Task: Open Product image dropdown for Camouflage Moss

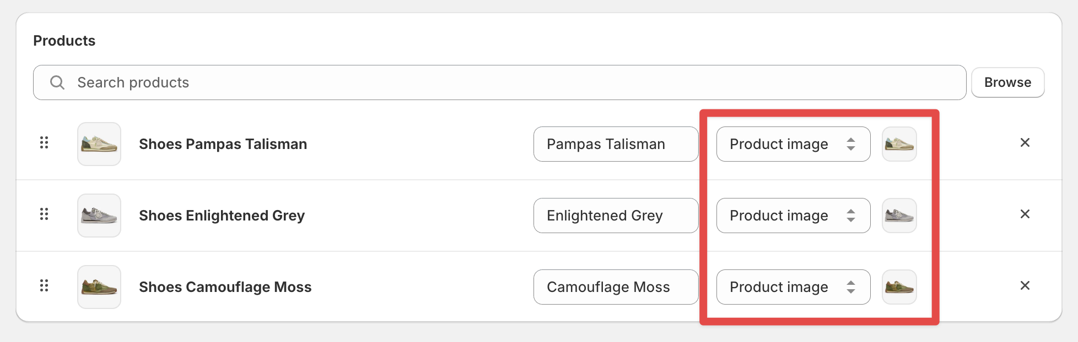Action: click(x=793, y=287)
